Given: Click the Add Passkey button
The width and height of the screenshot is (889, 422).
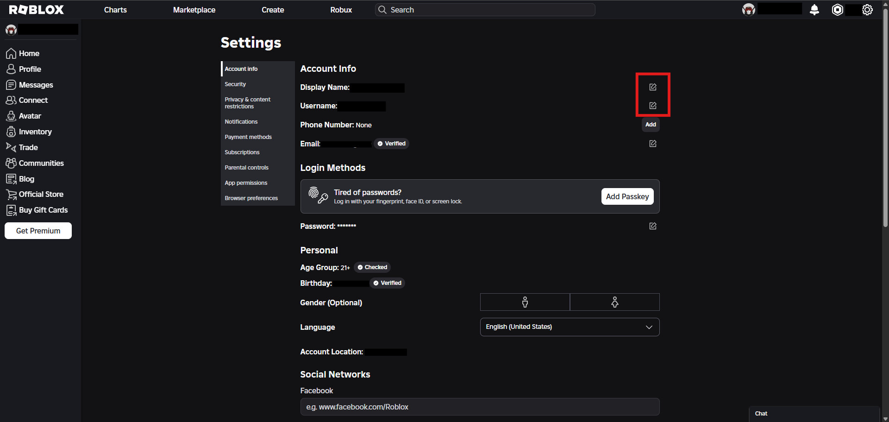Looking at the screenshot, I should click(627, 196).
